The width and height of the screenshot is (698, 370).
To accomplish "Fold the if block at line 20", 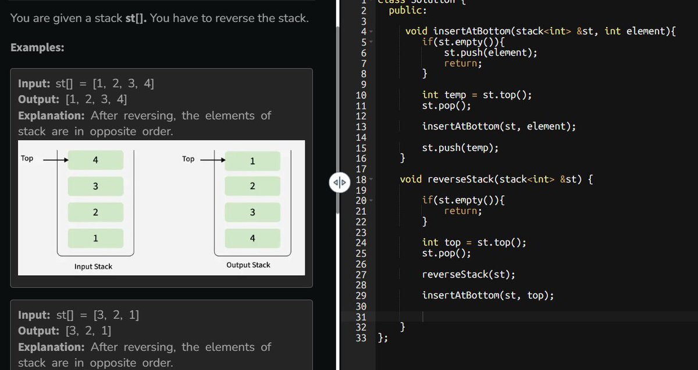I will tap(372, 200).
